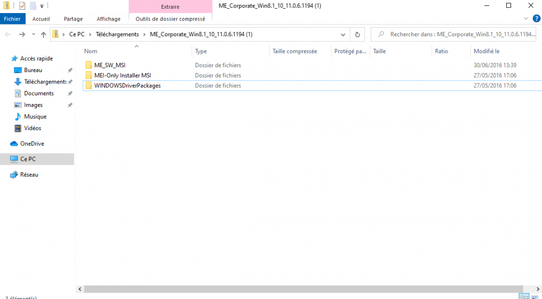Open the Quick Access Toolbar customize dropdown

tap(42, 6)
